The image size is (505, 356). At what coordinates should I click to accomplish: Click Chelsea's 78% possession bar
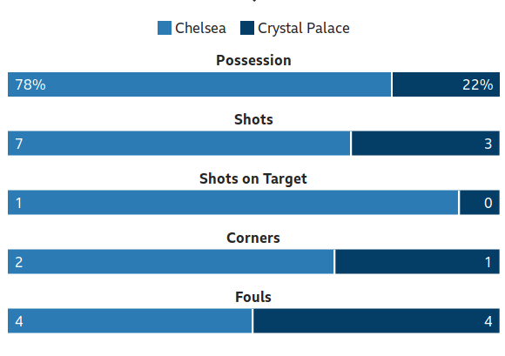coord(199,84)
